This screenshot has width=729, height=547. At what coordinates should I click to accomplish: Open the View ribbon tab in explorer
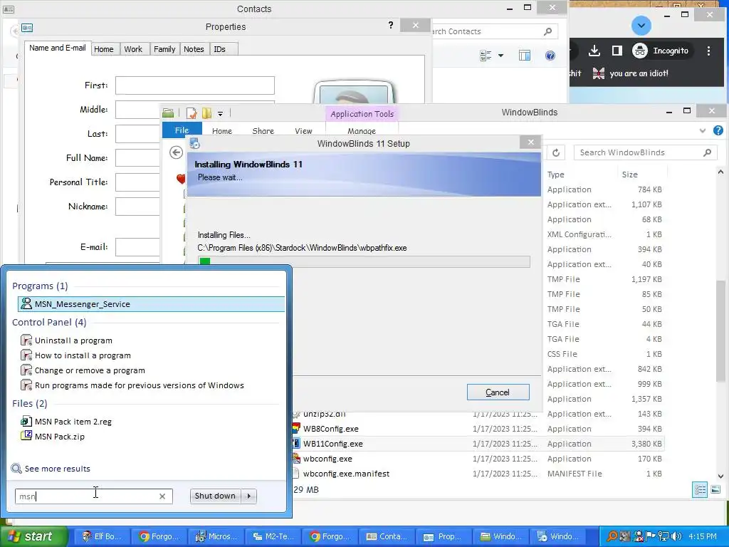coord(303,131)
